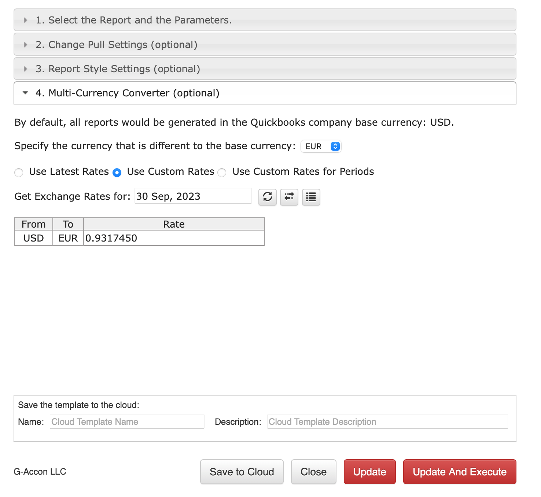Click the Save to Cloud button
Viewport: 541px width, 497px height.
tap(242, 472)
